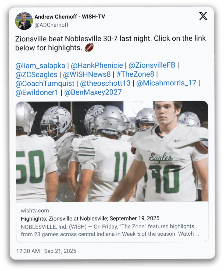Click the wishtv.com domain label

tap(35, 211)
